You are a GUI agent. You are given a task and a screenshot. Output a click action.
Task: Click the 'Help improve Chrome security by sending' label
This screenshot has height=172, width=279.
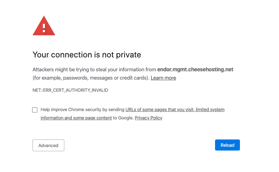(x=82, y=110)
